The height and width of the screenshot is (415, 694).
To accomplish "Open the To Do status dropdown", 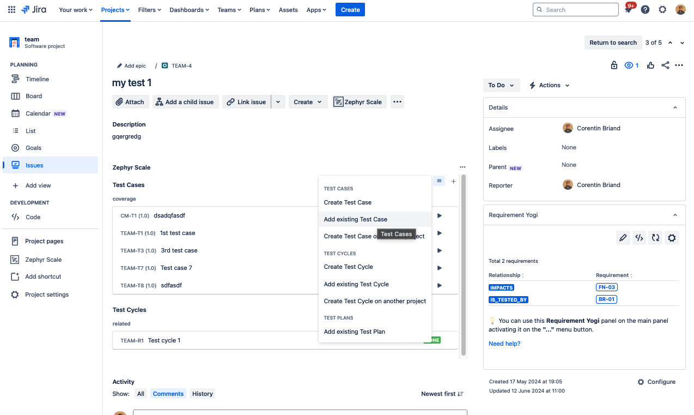I will coord(501,85).
